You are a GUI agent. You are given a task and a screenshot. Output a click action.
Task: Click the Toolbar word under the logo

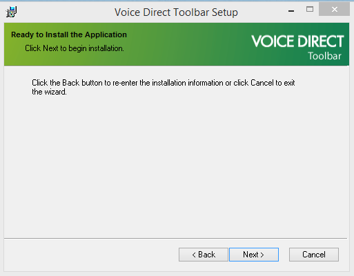pyautogui.click(x=324, y=56)
